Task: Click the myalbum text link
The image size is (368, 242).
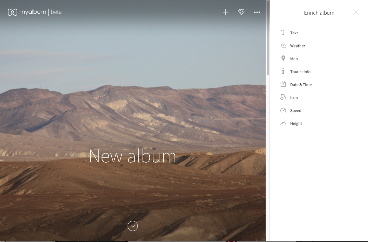Action: (x=33, y=12)
